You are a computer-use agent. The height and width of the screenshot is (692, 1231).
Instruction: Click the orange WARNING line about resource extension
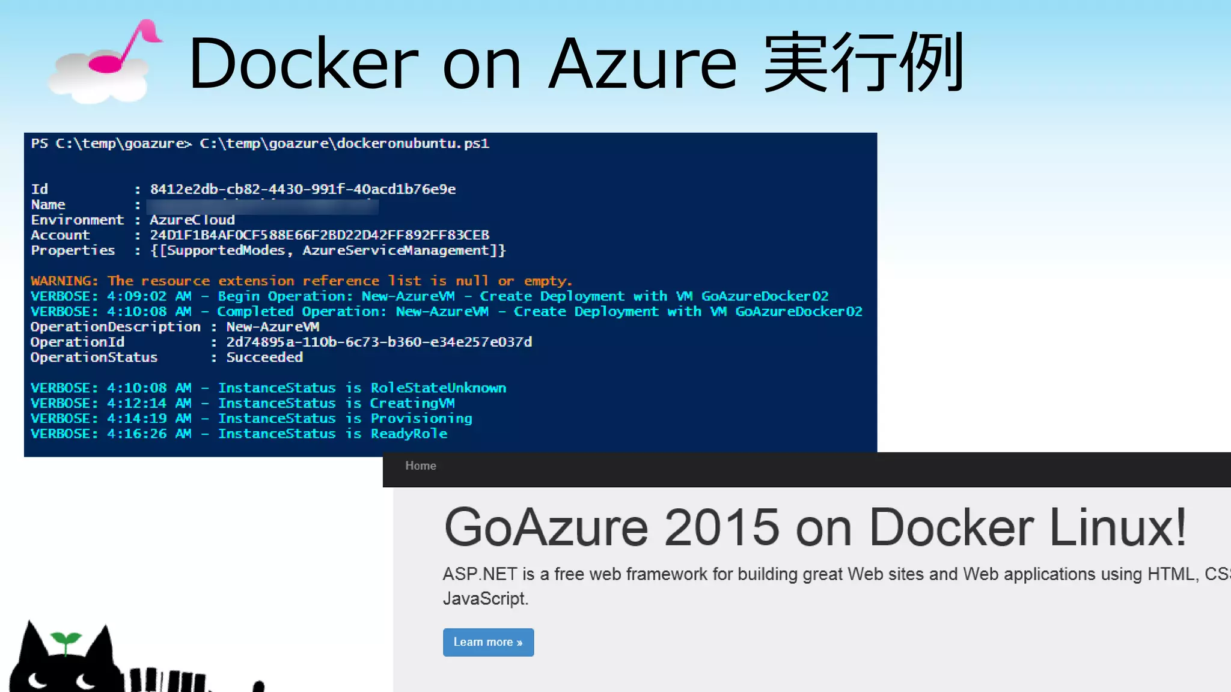(x=302, y=281)
